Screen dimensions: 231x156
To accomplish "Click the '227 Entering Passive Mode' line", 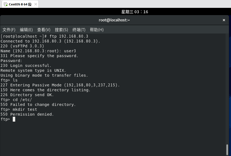I will tap(60, 85).
